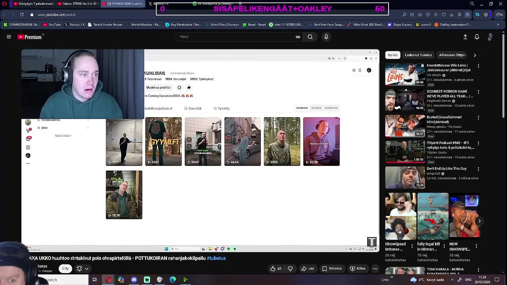Open the subscription notification bell dropdown
507x285 pixels.
coord(82,268)
